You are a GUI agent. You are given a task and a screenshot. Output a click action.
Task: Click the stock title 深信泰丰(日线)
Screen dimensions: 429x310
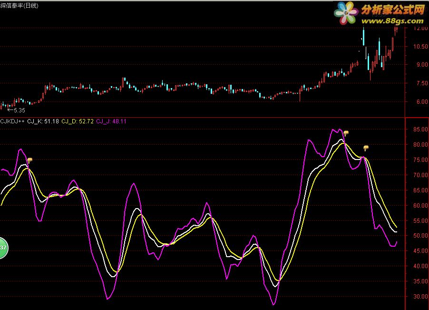point(19,6)
